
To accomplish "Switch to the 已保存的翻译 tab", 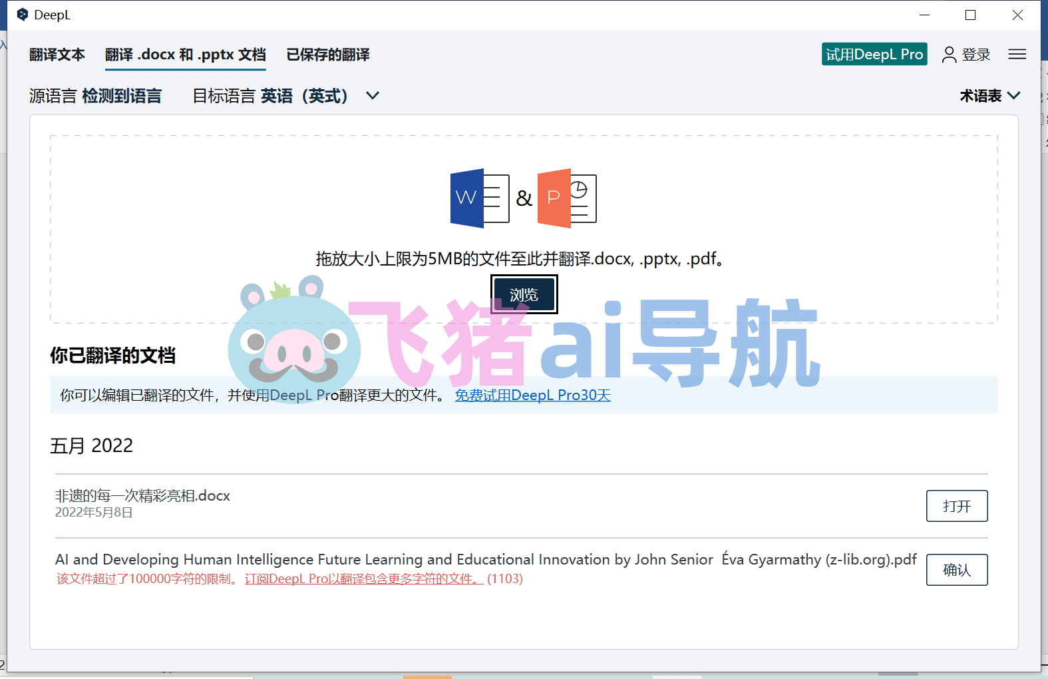I will click(x=328, y=55).
